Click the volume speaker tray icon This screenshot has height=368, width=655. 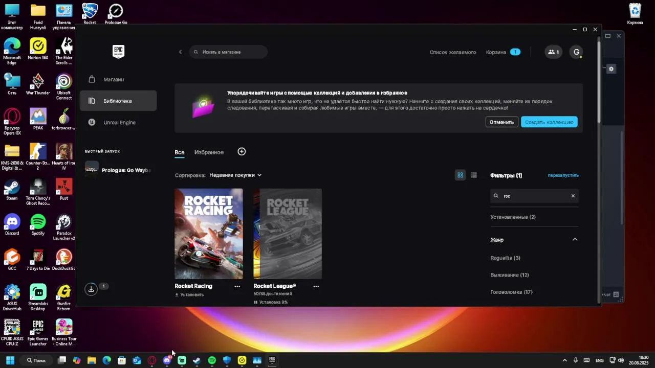(621, 360)
